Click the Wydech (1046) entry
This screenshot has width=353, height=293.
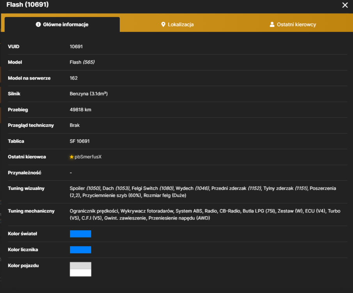click(x=192, y=188)
